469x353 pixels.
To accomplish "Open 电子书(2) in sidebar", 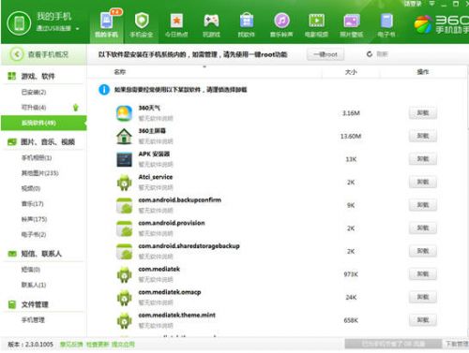I will coord(34,234).
